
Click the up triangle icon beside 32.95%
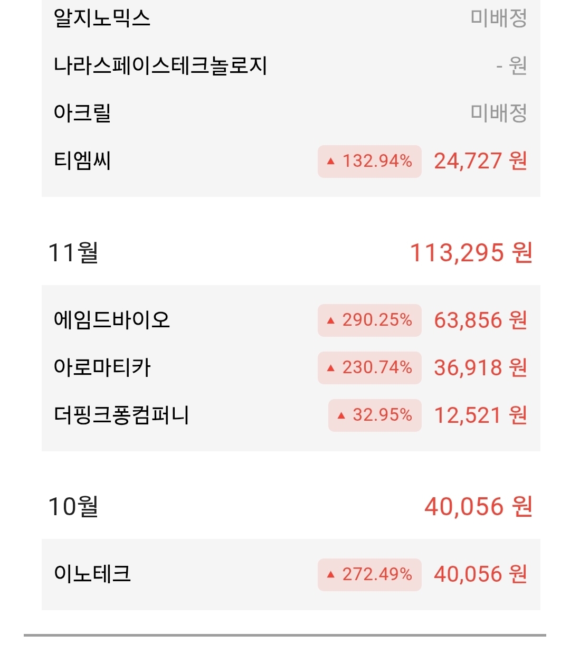click(341, 416)
